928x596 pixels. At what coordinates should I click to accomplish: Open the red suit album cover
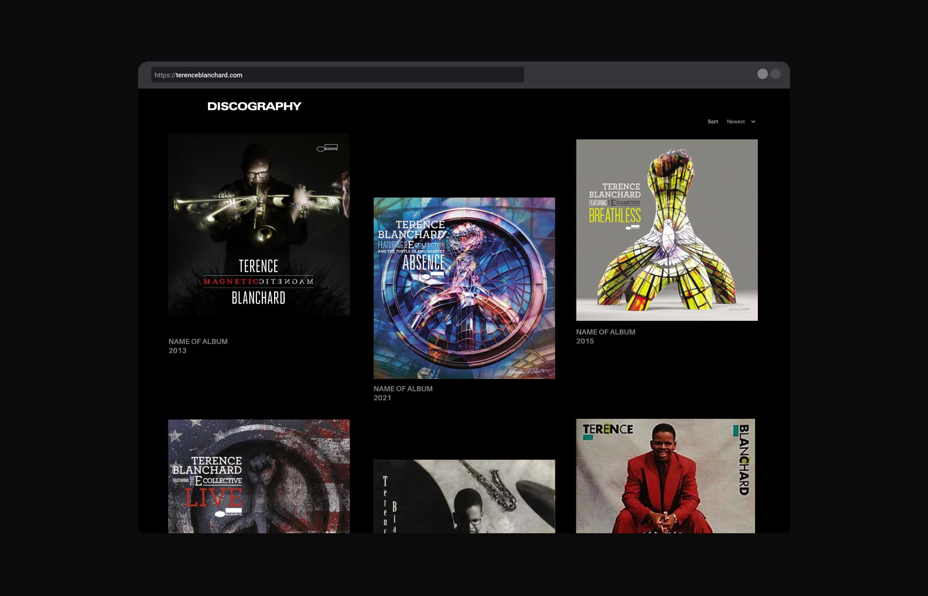tap(666, 475)
